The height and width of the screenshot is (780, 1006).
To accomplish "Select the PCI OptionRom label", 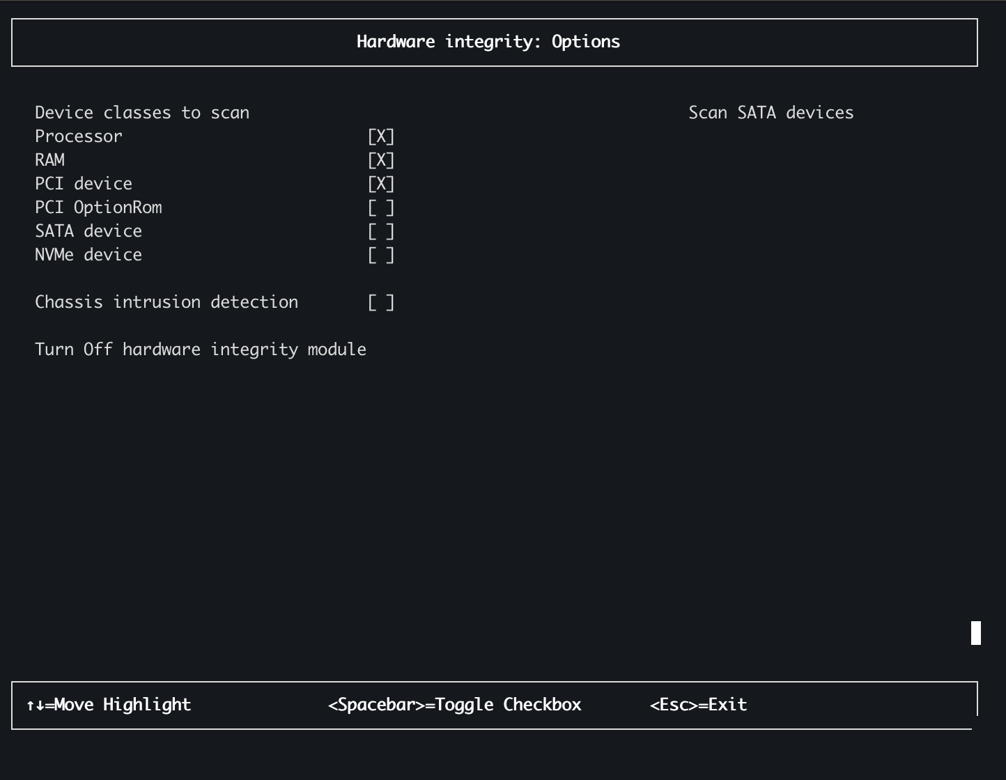I will point(98,208).
